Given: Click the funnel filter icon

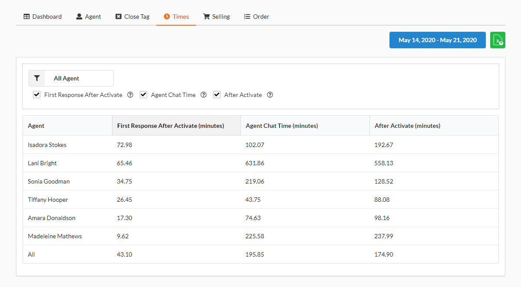Looking at the screenshot, I should tap(37, 78).
